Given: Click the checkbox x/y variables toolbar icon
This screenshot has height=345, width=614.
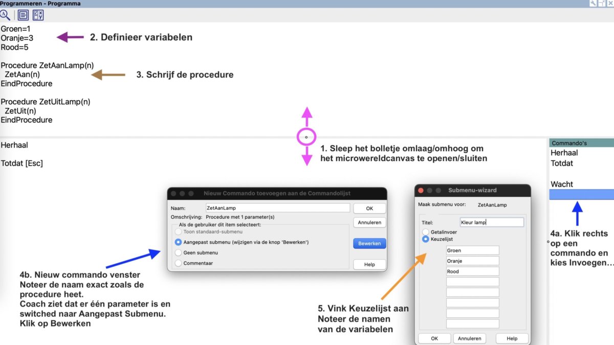Looking at the screenshot, I should point(38,15).
